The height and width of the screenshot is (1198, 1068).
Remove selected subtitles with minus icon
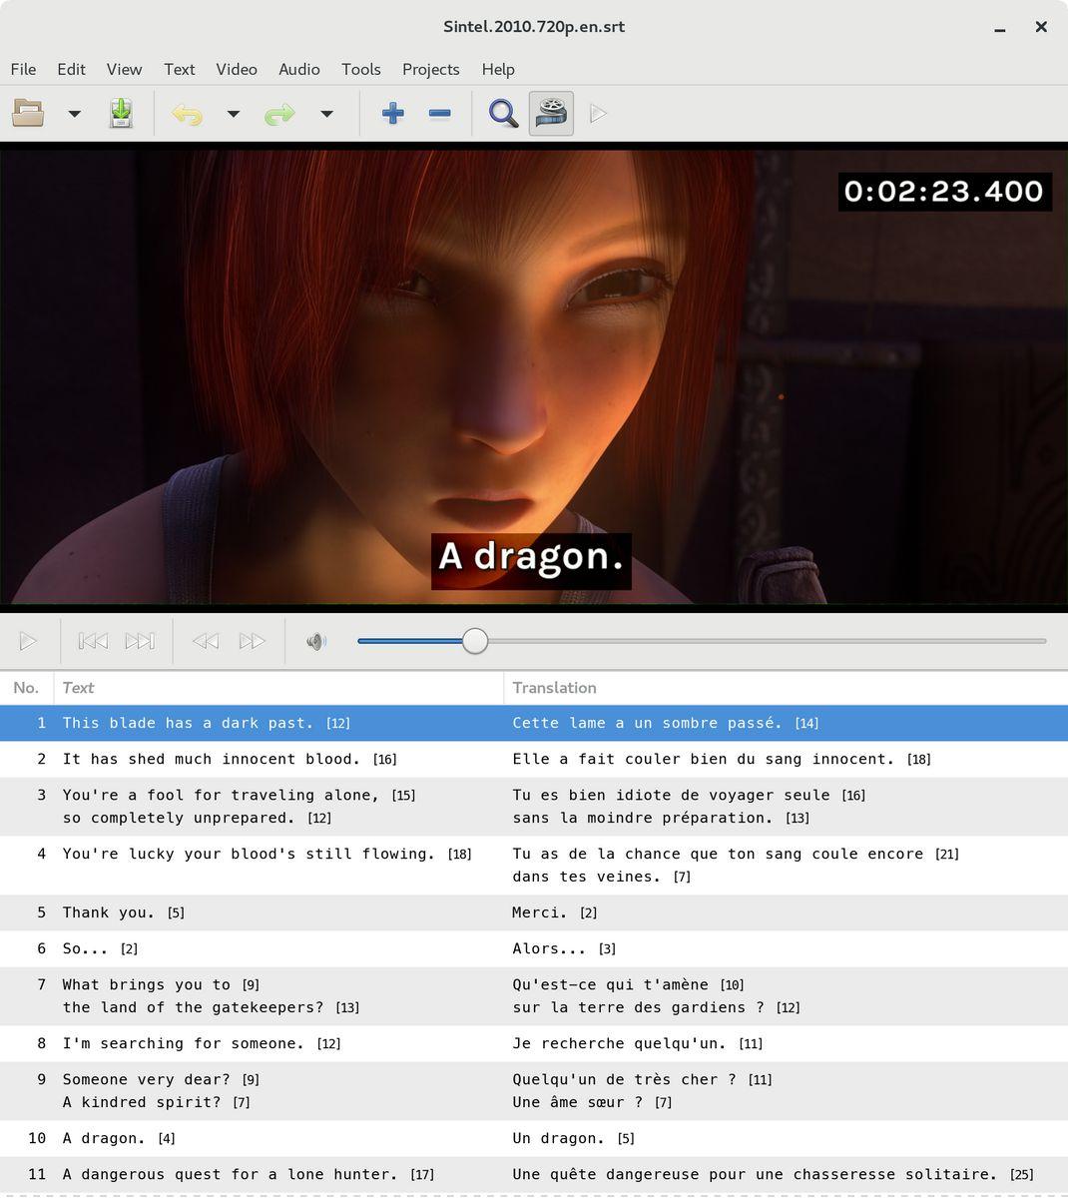point(439,114)
